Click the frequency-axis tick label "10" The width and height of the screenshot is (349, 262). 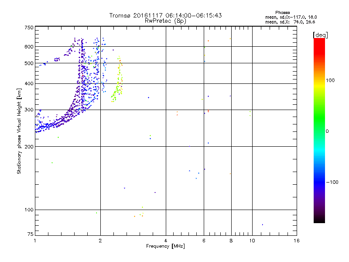[x=252, y=241]
